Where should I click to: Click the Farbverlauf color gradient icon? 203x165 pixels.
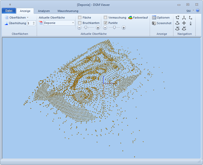coord(130,18)
